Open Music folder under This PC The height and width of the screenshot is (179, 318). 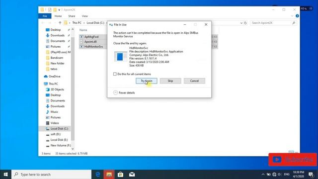(x=54, y=111)
